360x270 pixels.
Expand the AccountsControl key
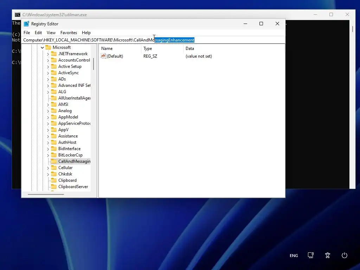(x=48, y=60)
